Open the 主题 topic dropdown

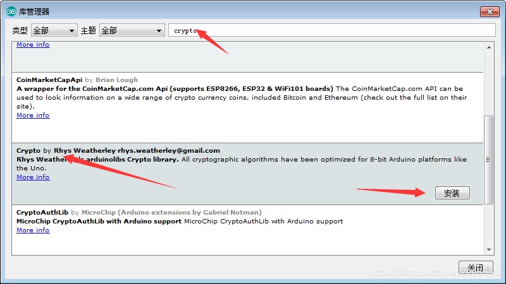(132, 30)
